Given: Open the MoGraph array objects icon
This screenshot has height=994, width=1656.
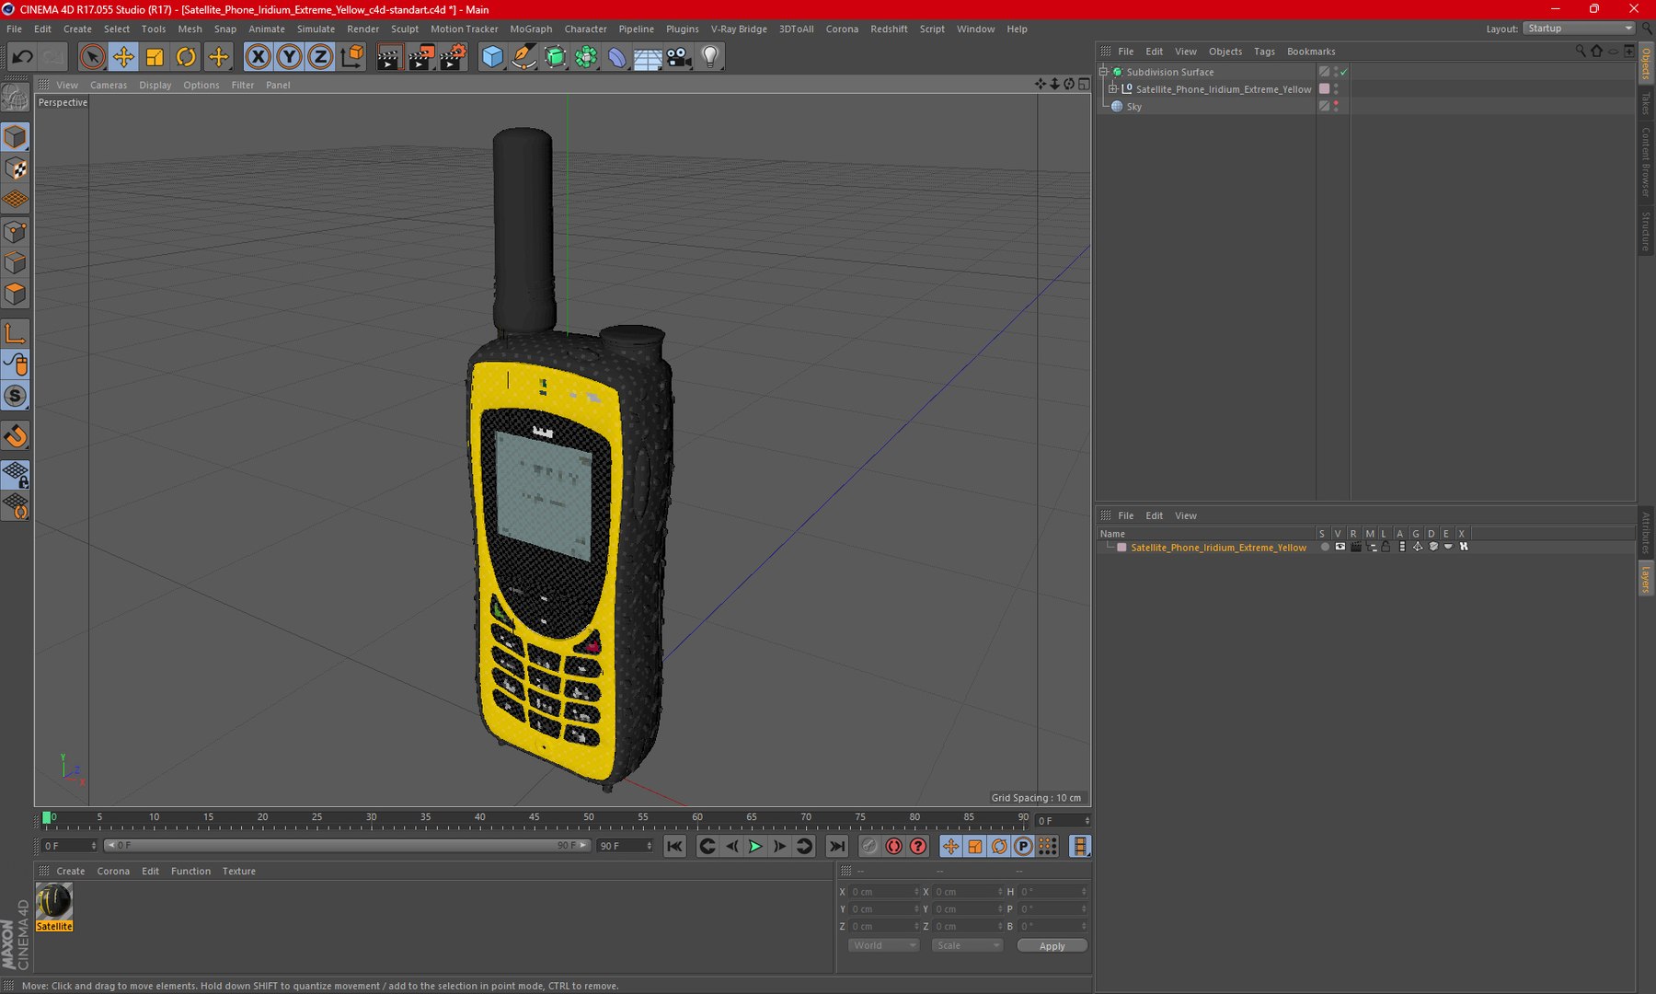Looking at the screenshot, I should 586,57.
